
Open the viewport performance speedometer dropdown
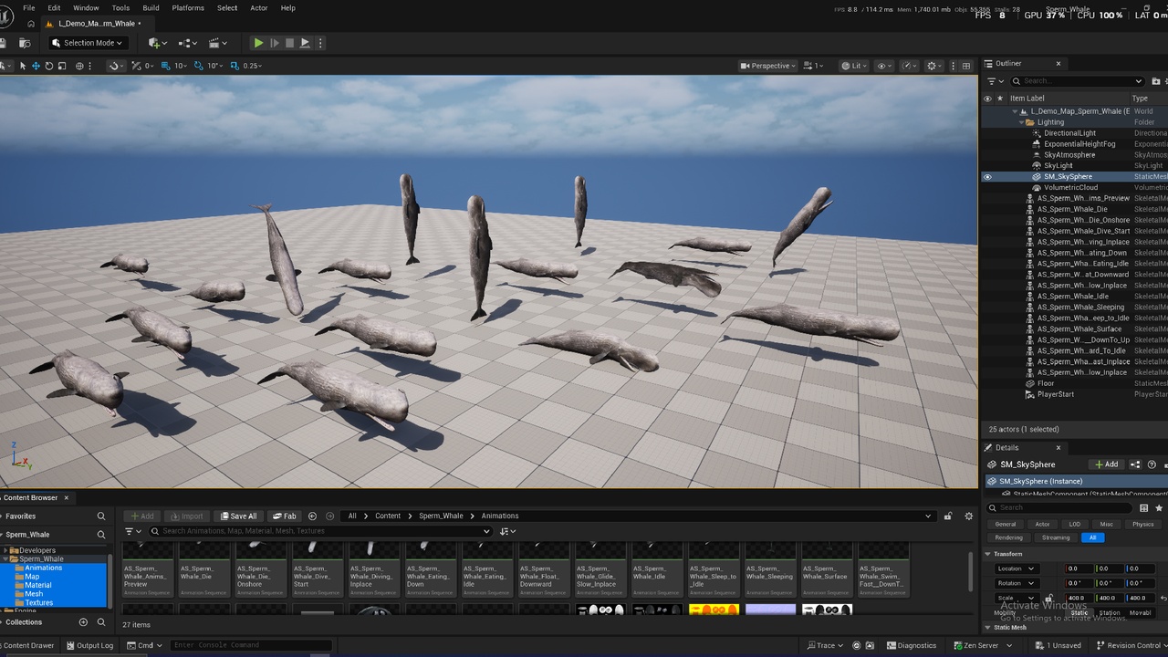pos(909,66)
